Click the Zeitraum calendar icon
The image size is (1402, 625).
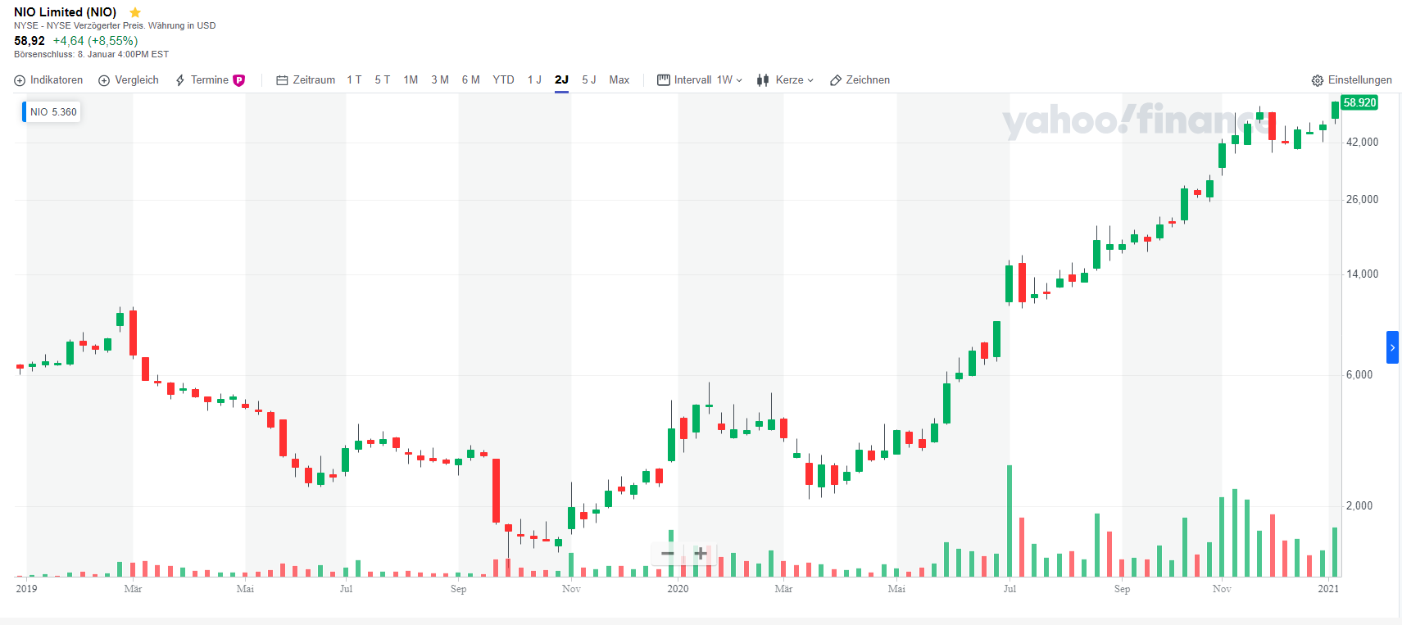click(x=282, y=80)
